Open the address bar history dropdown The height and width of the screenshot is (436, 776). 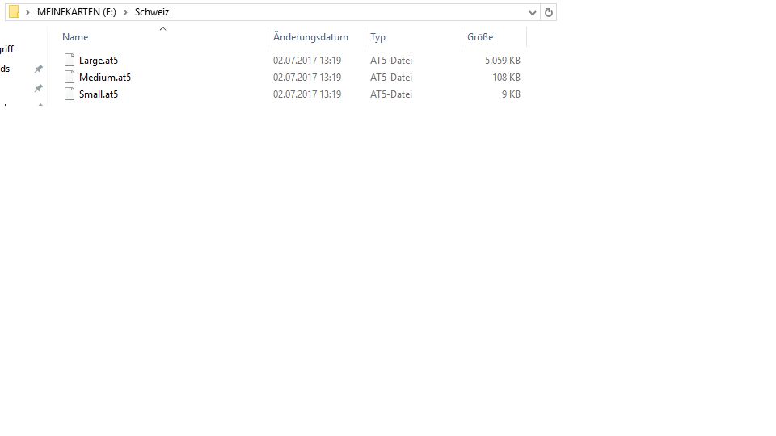point(532,12)
